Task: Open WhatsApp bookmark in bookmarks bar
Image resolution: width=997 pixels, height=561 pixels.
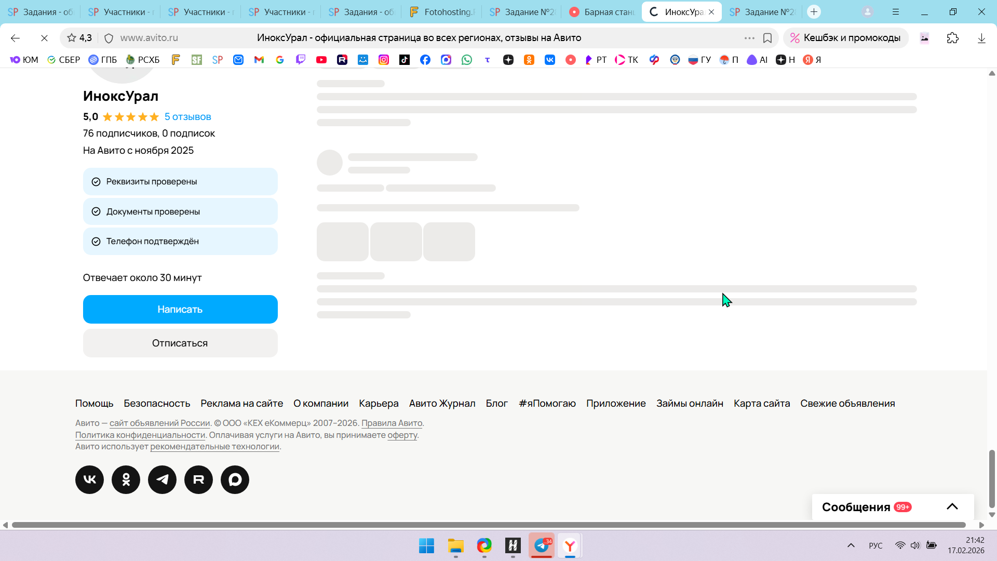Action: point(467,60)
